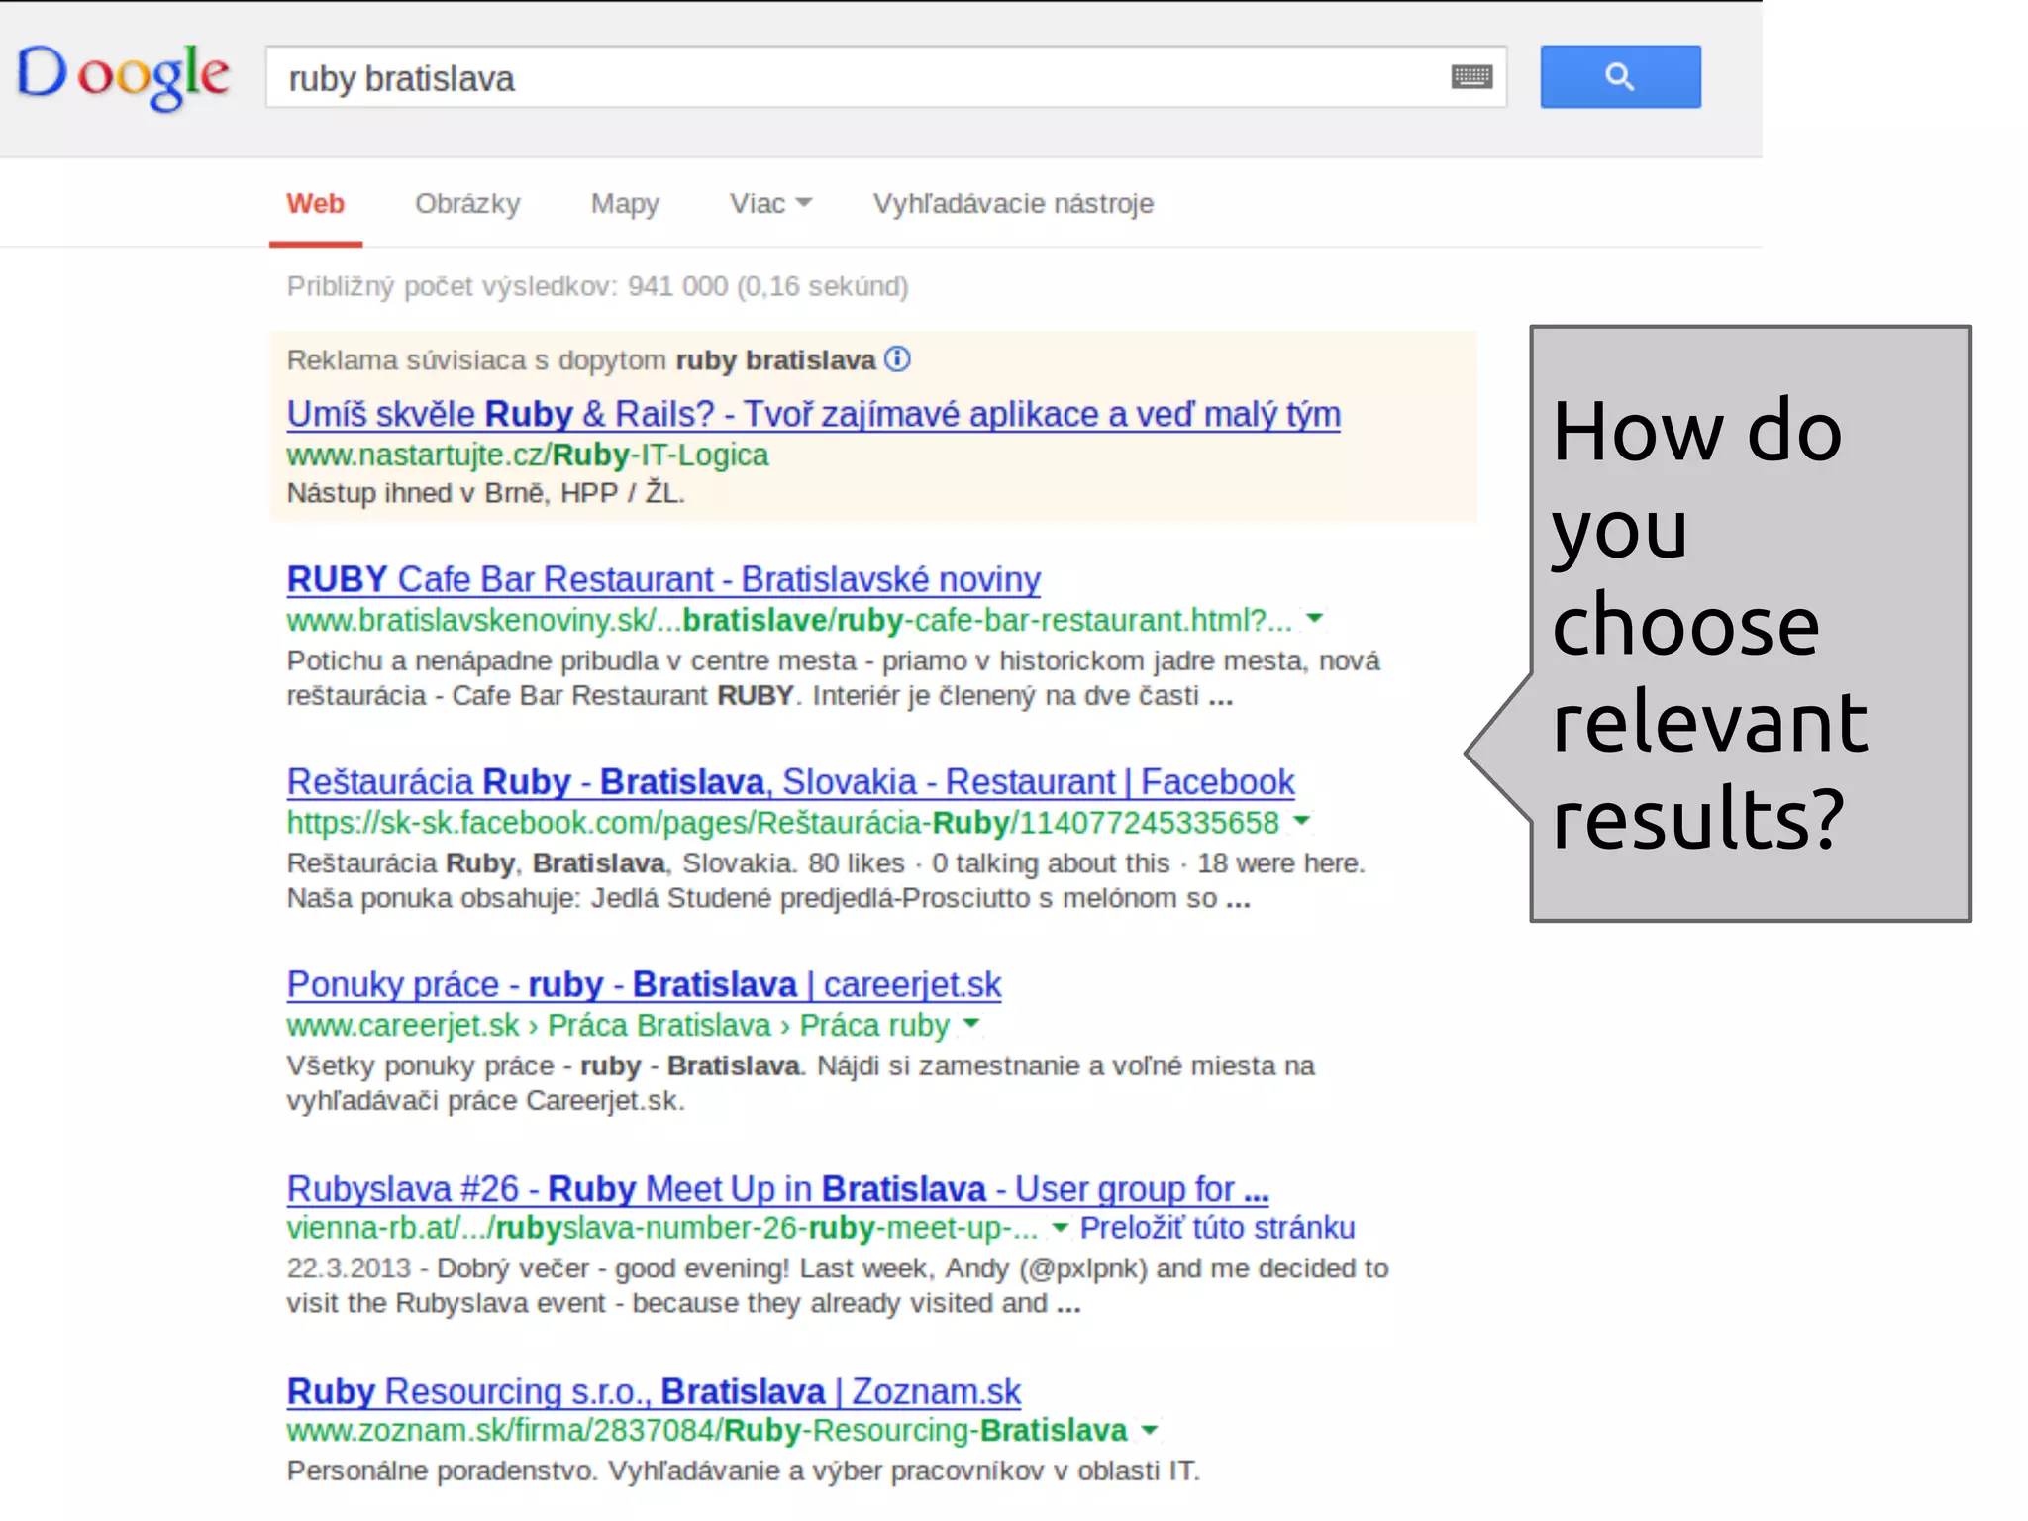Image resolution: width=2028 pixels, height=1521 pixels.
Task: Click snippet Všetky ponuky práce ruby Bratislava
Action: [x=800, y=1083]
